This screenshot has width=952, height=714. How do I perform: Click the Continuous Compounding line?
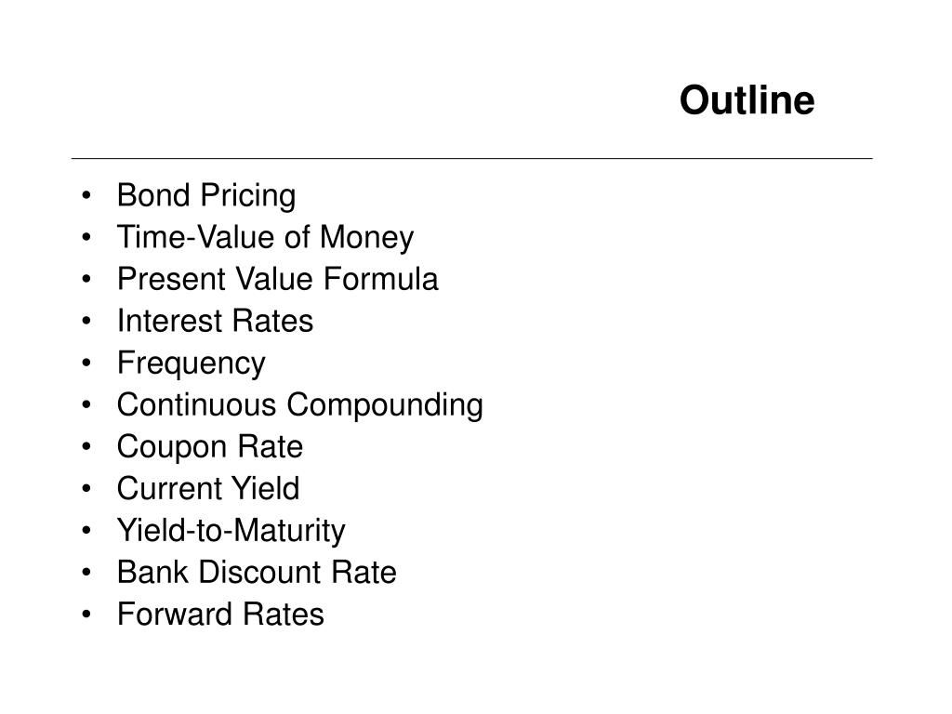300,405
